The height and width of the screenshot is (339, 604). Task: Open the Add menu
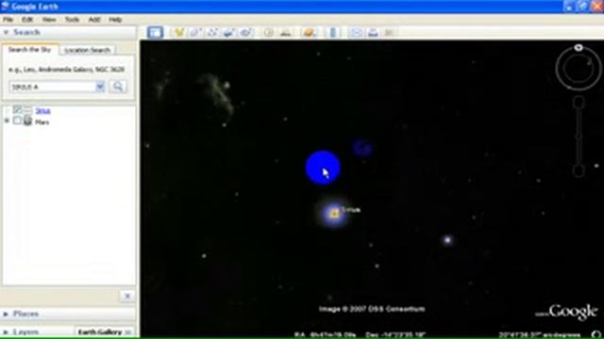pos(94,19)
